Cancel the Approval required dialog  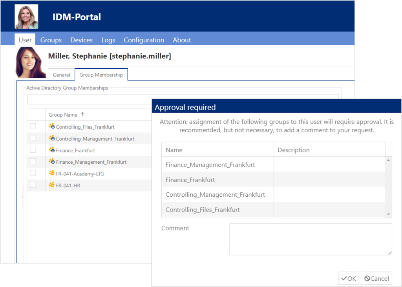(x=376, y=278)
